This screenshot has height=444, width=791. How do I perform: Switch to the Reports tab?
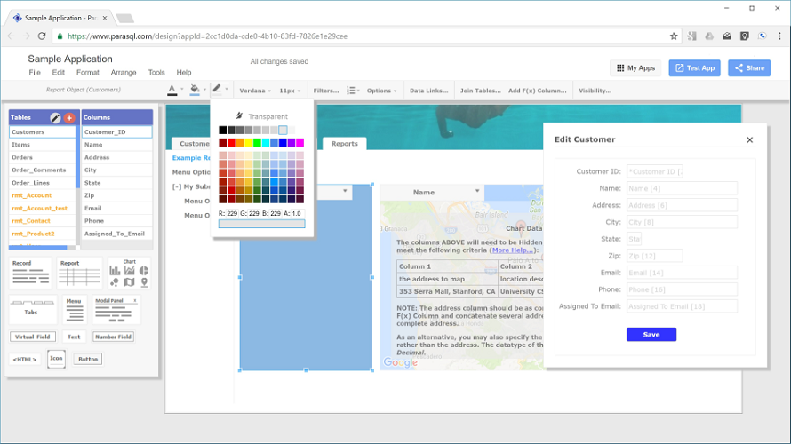point(345,144)
